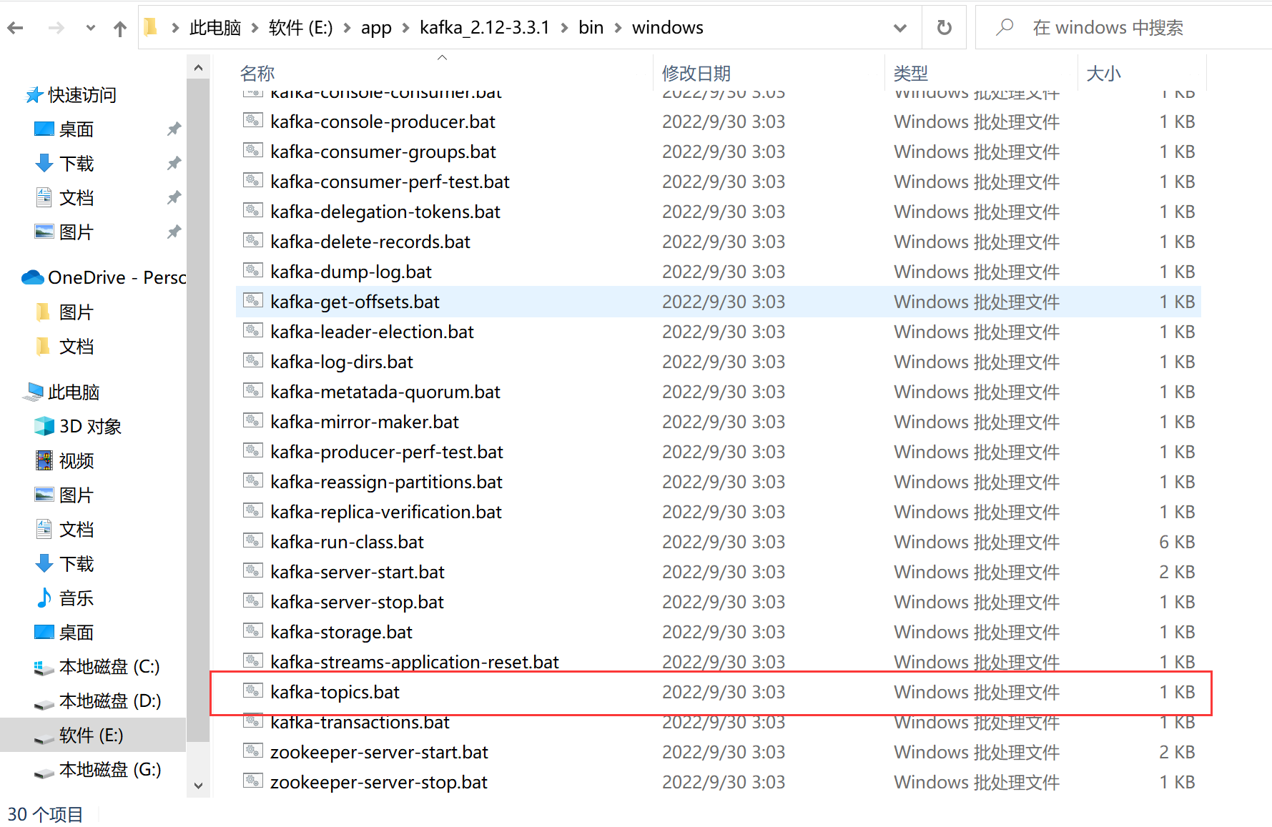Select kafka-mirror-maker.bat file

pyautogui.click(x=718, y=422)
